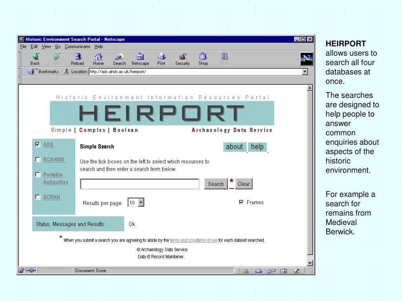
Task: Toggle the ADS checkbox
Action: click(x=38, y=144)
